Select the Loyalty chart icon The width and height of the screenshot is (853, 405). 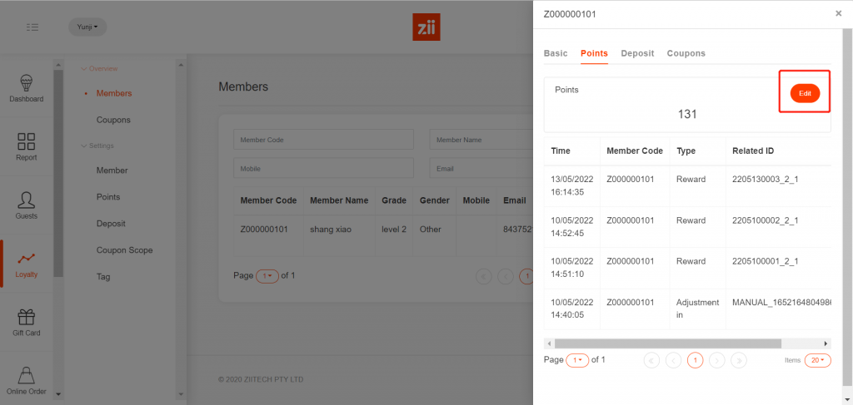tap(27, 259)
